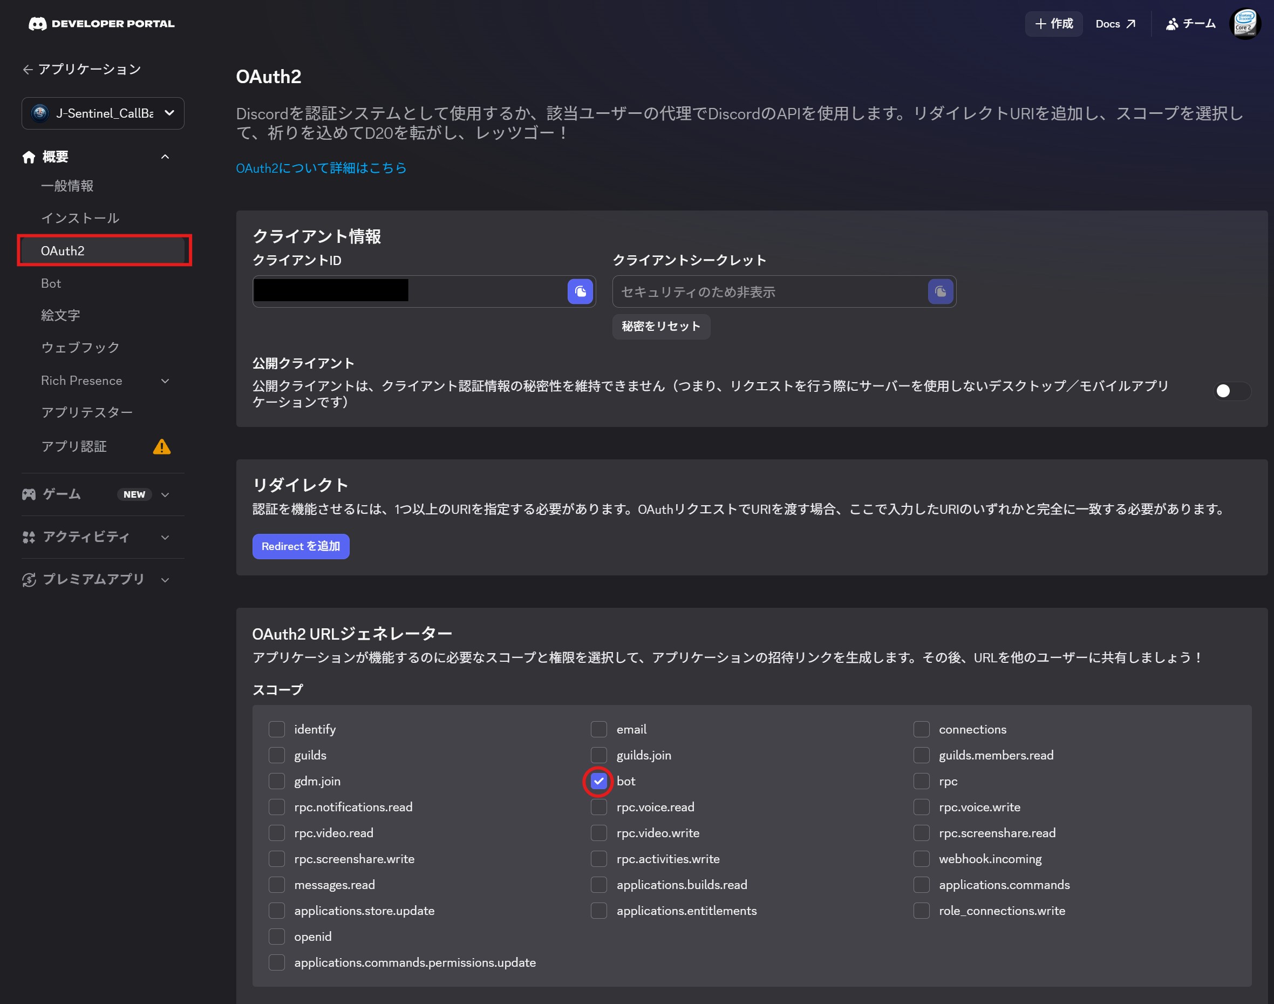Click the game controller icon for ゲーム
Screen dimensions: 1274x1004
point(29,494)
